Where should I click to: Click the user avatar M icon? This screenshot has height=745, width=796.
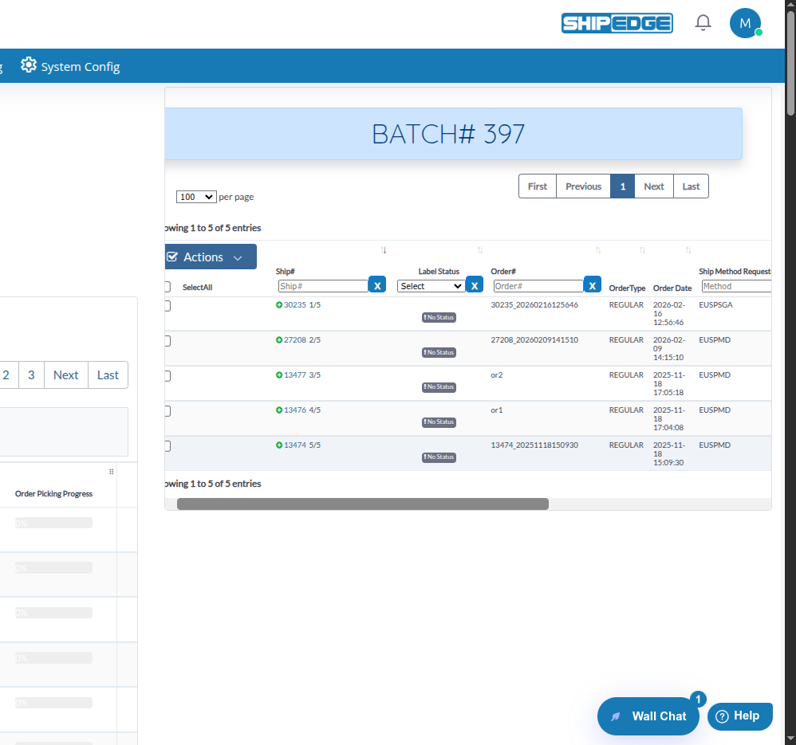pyautogui.click(x=745, y=23)
